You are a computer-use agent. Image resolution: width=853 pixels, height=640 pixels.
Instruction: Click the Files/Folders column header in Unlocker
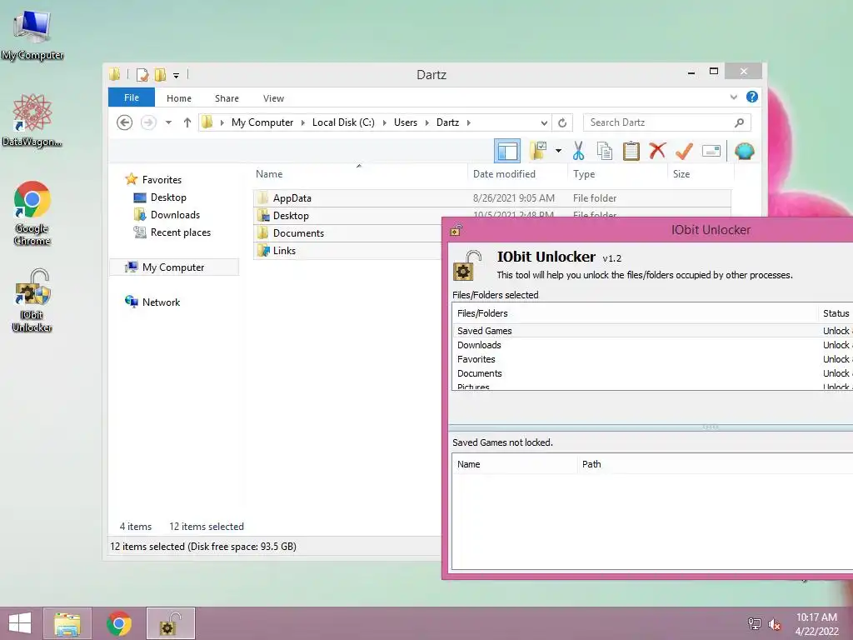pos(635,313)
